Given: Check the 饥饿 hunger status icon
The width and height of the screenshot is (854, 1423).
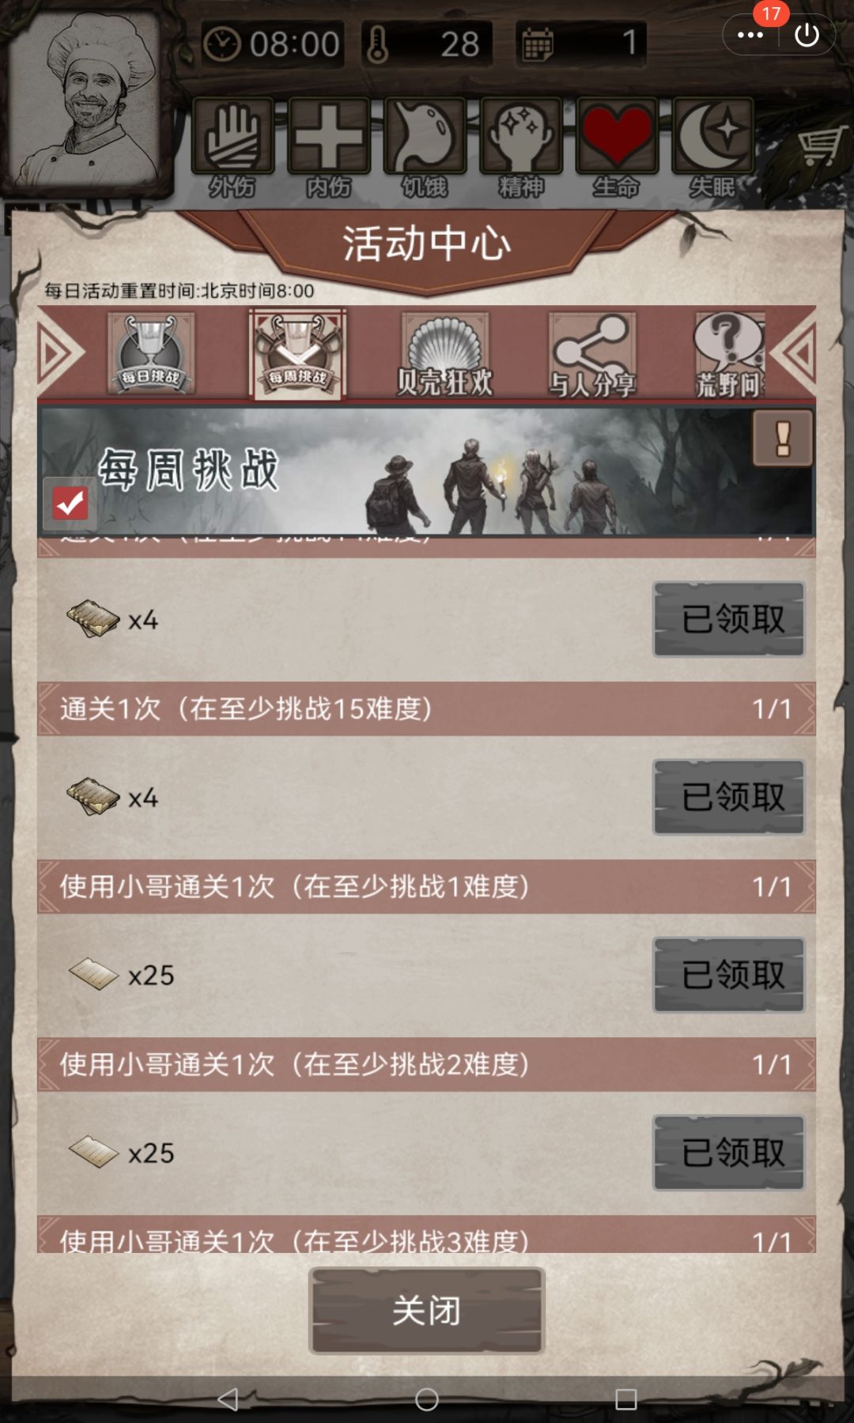Looking at the screenshot, I should click(425, 136).
